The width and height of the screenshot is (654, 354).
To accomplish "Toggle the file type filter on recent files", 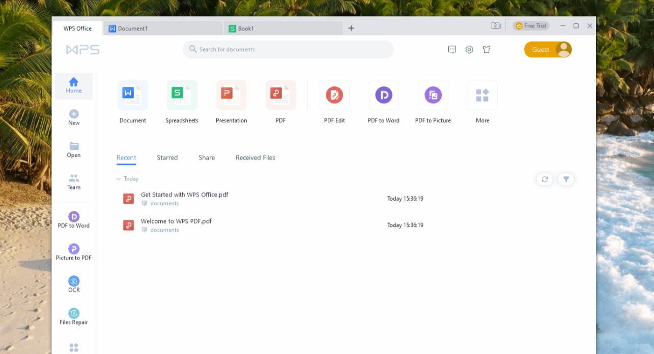I will (x=566, y=179).
